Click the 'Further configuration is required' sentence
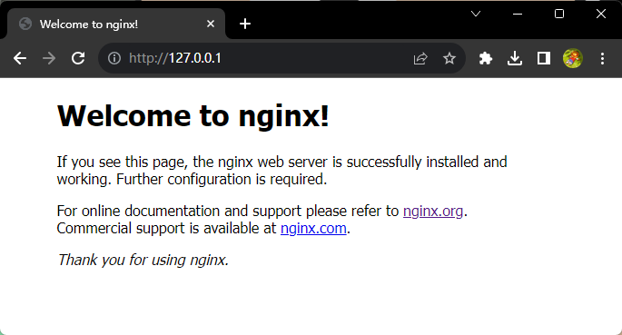 click(x=222, y=180)
